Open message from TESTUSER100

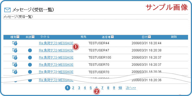click(56, 58)
